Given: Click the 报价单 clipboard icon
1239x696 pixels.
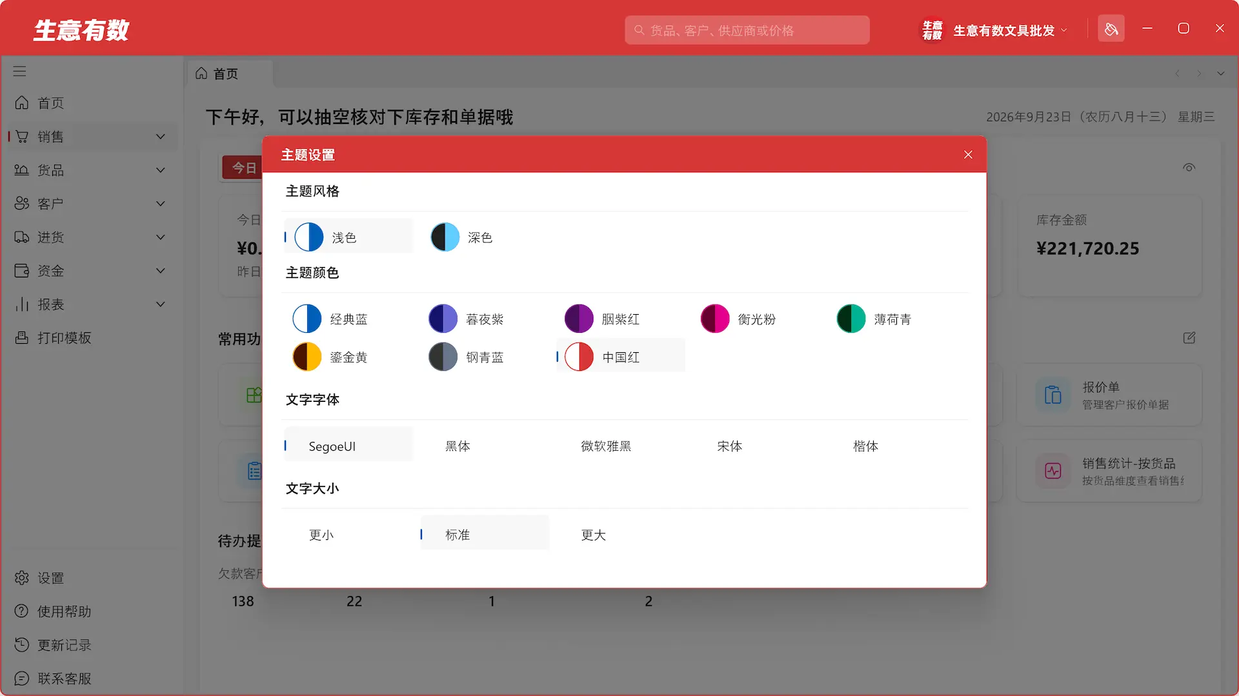Looking at the screenshot, I should 1053,395.
